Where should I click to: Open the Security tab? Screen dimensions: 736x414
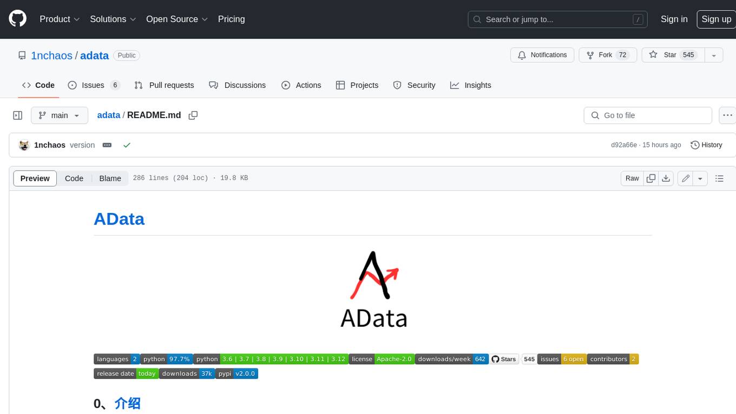[414, 85]
